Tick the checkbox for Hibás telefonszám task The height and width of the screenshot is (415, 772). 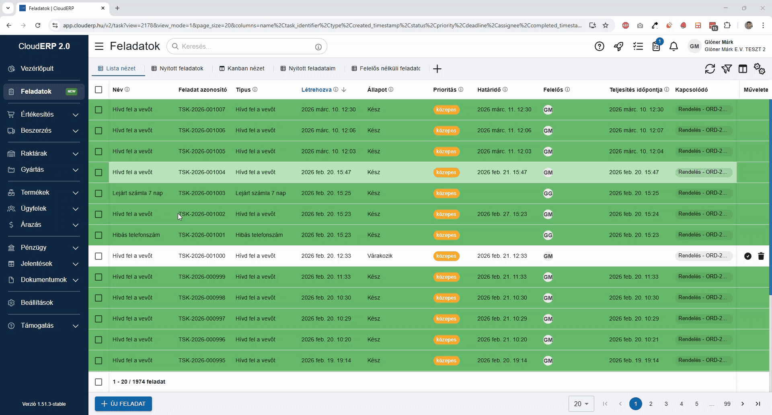coord(99,235)
